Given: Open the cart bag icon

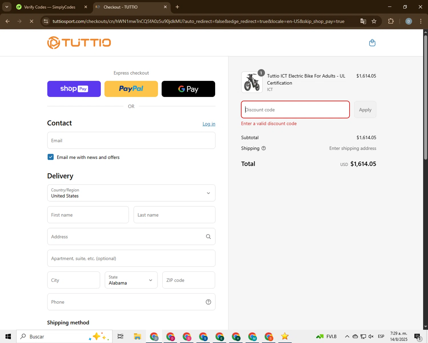Looking at the screenshot, I should pyautogui.click(x=372, y=43).
